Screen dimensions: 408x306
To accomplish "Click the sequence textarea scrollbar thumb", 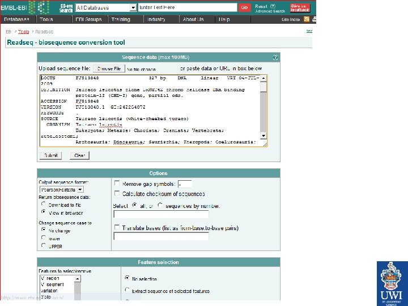I will pos(263,87).
